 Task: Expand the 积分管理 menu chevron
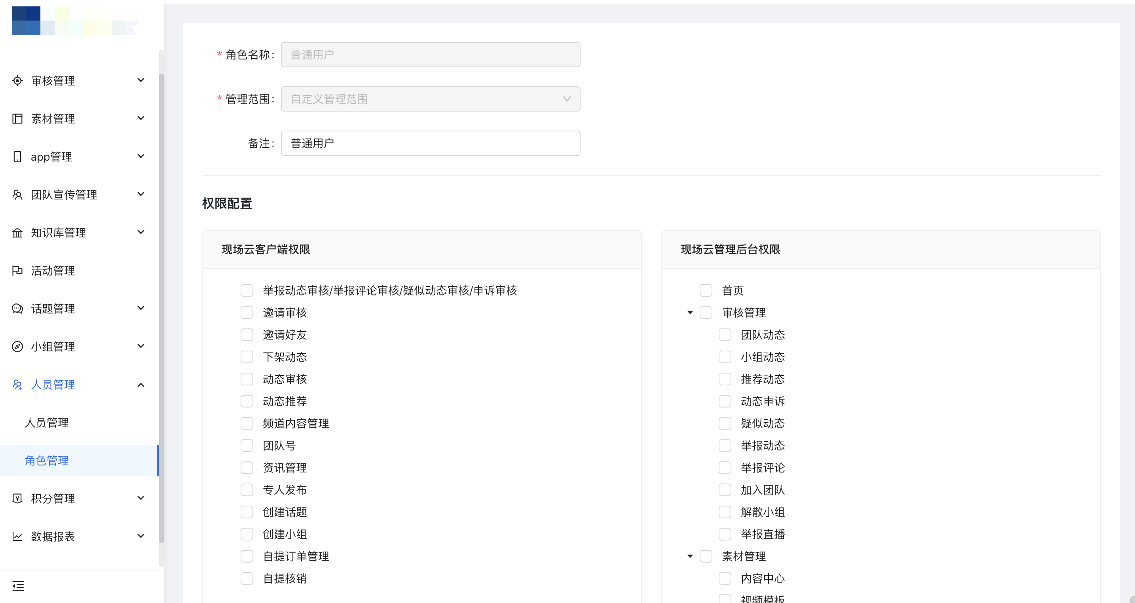pos(141,498)
